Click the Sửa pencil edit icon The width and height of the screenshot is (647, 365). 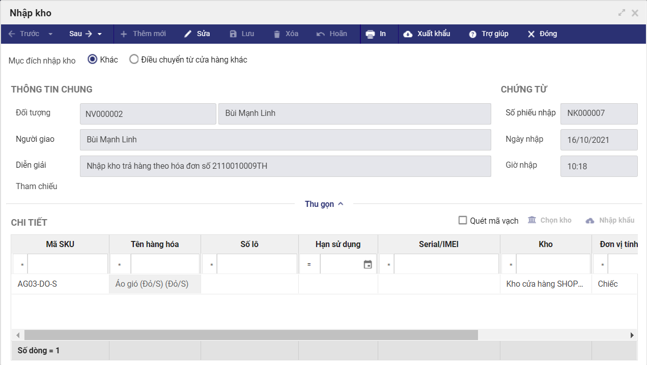coord(188,34)
